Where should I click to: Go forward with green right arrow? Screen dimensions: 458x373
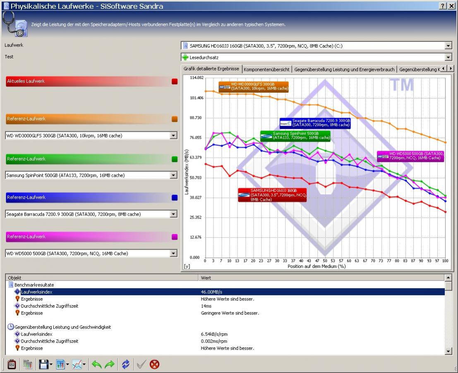pos(110,364)
